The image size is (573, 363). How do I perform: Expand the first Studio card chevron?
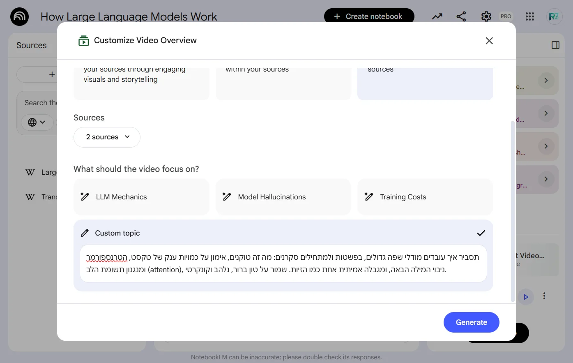coord(546,80)
